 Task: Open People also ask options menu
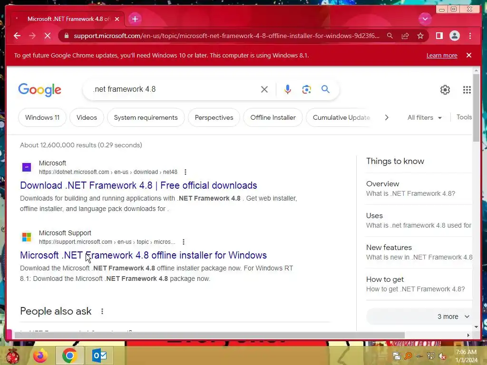(102, 311)
